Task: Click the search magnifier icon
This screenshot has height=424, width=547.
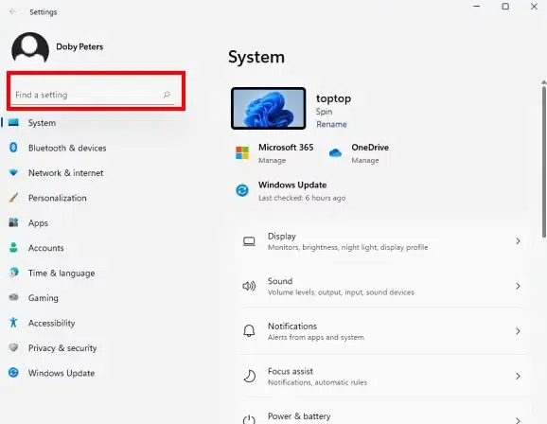Action: (x=167, y=95)
